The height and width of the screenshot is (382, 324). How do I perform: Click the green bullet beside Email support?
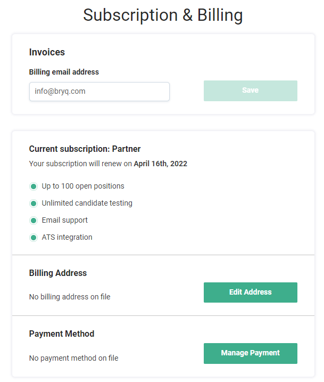pyautogui.click(x=33, y=221)
